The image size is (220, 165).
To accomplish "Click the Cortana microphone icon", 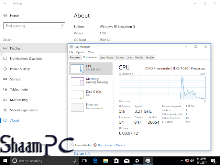I will [75, 161].
